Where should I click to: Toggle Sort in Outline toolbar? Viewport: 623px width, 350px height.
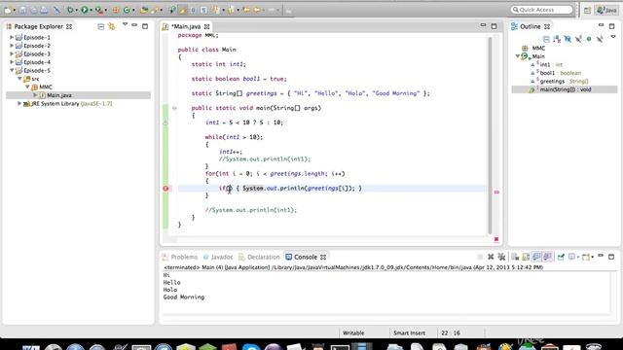pos(557,39)
